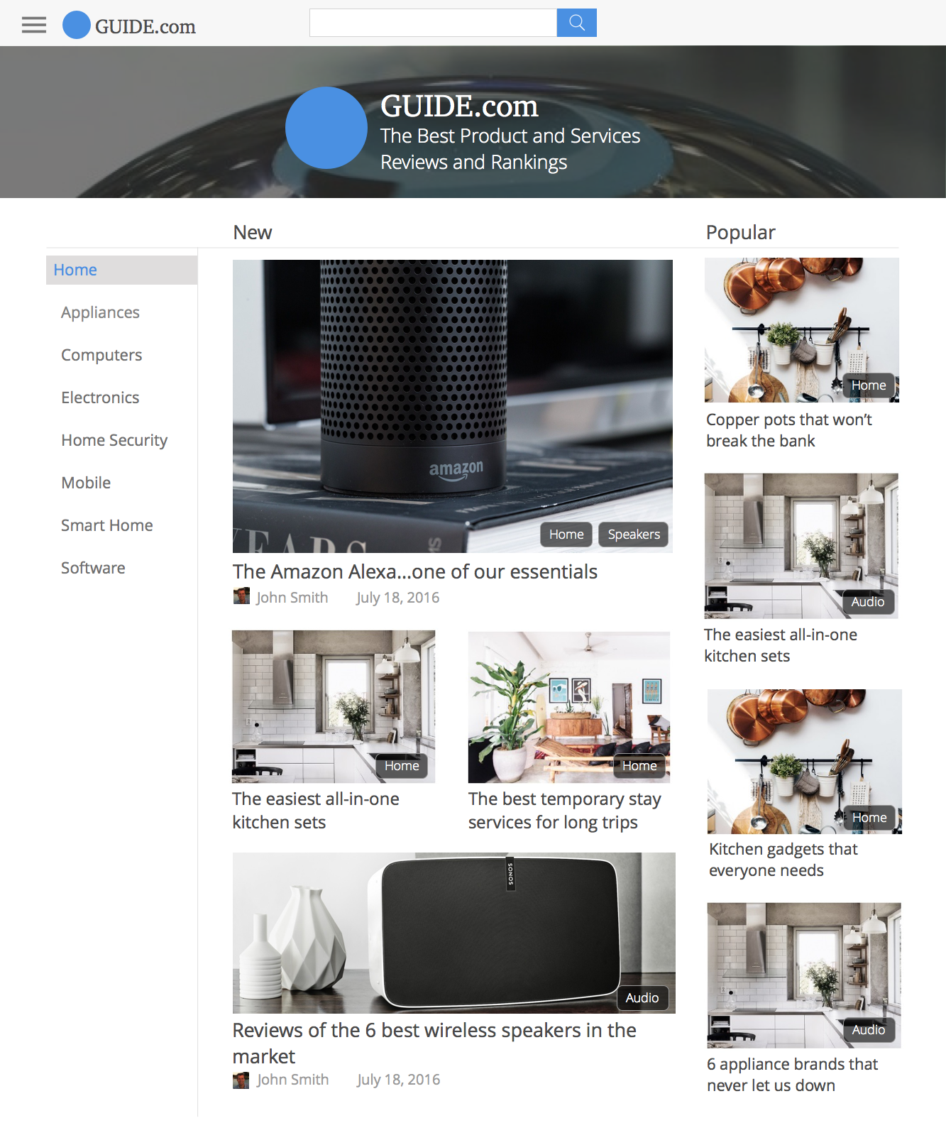This screenshot has width=946, height=1123.
Task: Click the Audio tag on the Sonos speaker image
Action: pyautogui.click(x=642, y=998)
